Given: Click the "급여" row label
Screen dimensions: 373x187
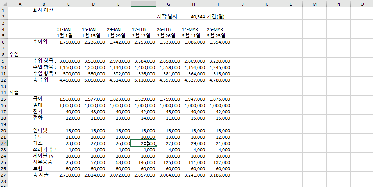Looking at the screenshot, I should (x=44, y=99).
